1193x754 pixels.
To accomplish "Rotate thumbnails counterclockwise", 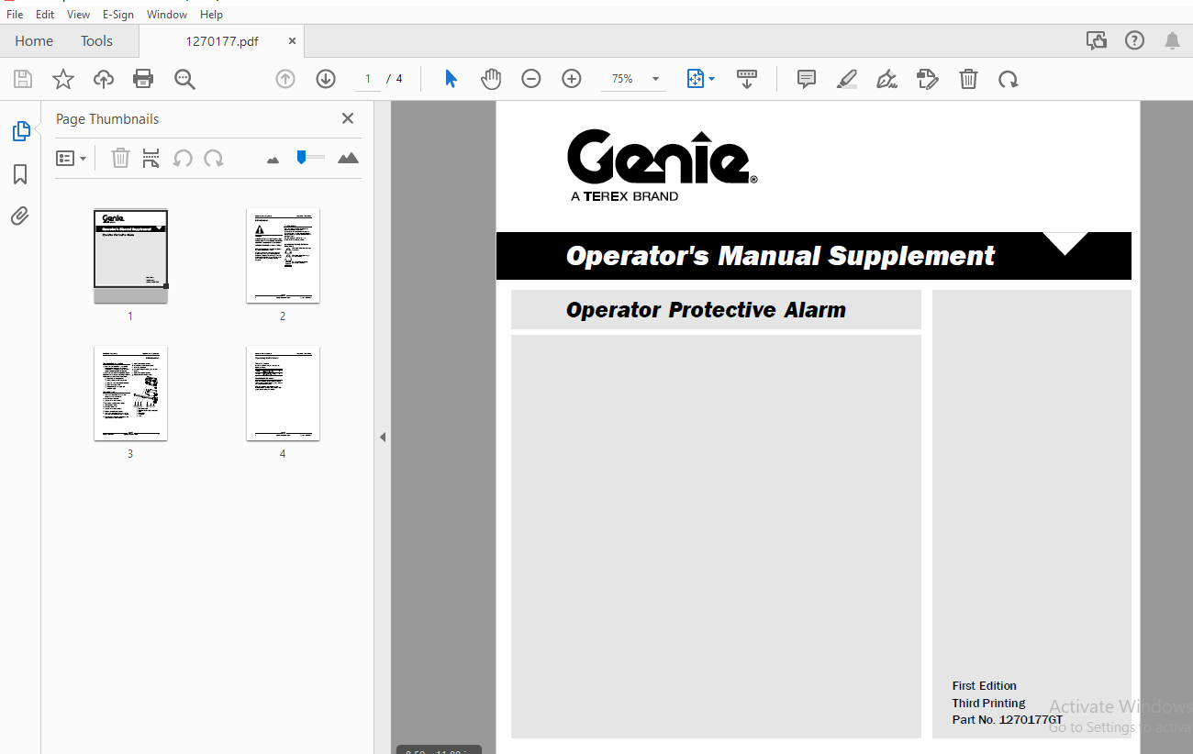I will [x=183, y=158].
